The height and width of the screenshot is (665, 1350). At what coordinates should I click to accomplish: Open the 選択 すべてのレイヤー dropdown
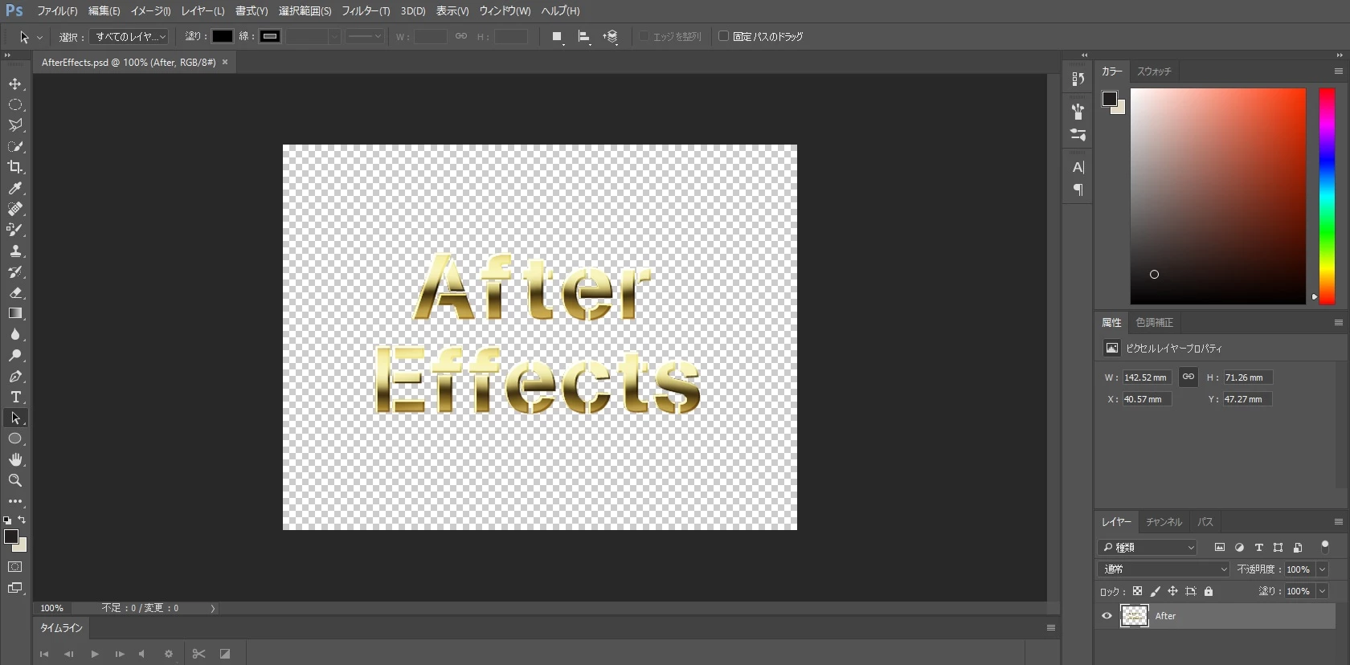(129, 37)
